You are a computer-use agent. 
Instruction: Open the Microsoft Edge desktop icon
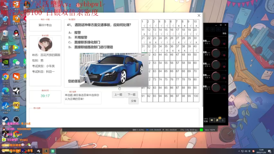point(5,92)
